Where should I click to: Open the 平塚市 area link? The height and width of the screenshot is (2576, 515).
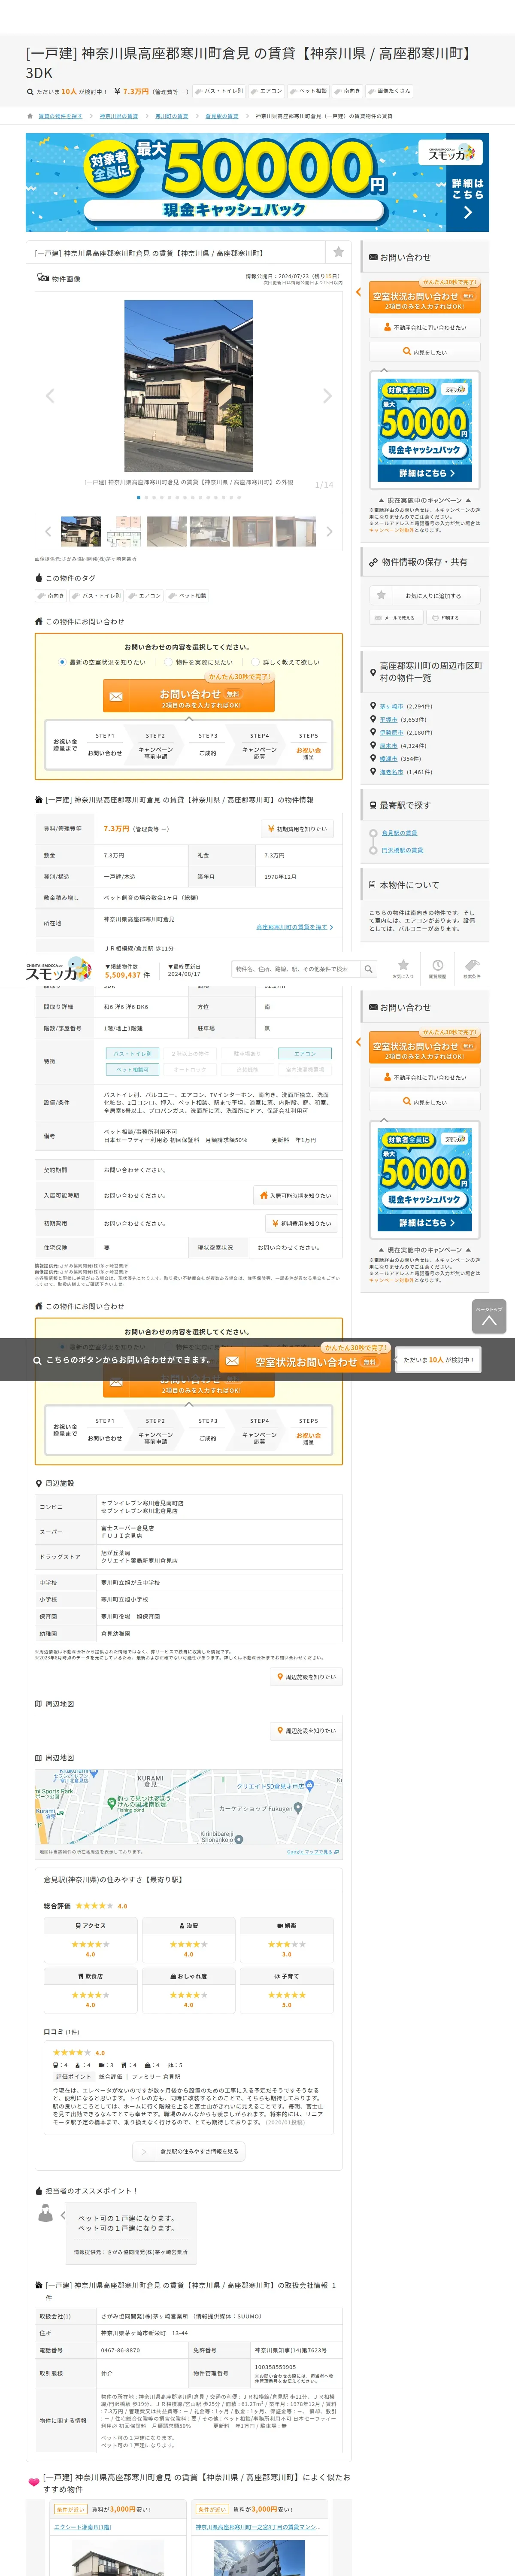click(388, 719)
